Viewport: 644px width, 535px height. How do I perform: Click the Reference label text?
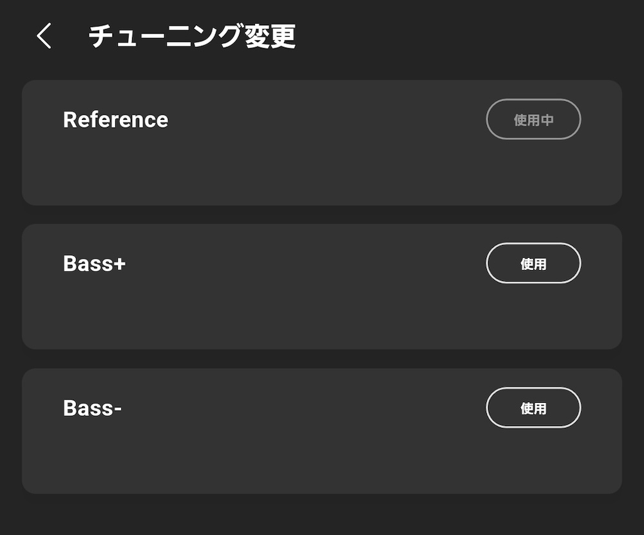click(x=115, y=120)
